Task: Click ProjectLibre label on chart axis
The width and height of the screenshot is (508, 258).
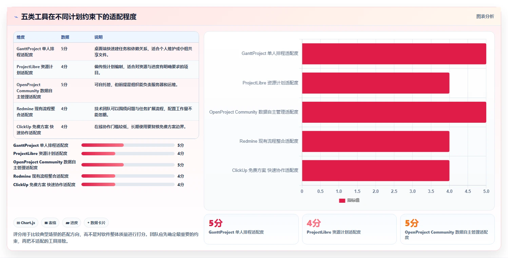Action: (270, 83)
